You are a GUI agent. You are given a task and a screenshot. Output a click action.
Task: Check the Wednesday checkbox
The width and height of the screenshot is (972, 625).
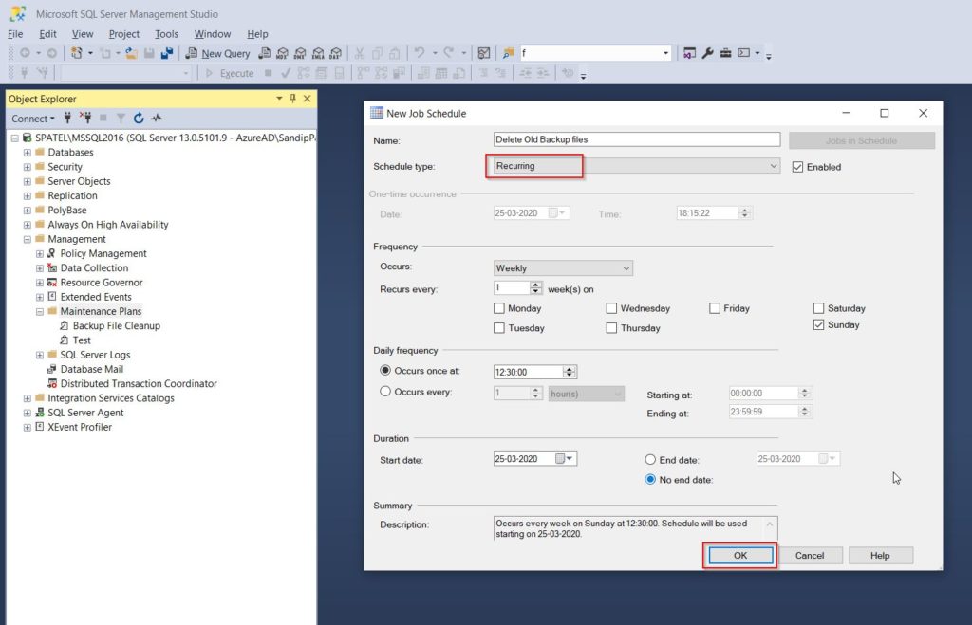coord(612,308)
